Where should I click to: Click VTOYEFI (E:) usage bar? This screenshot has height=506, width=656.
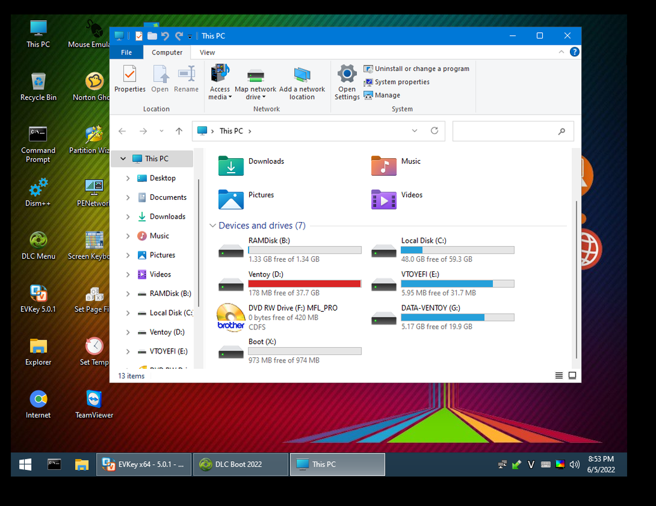(457, 283)
